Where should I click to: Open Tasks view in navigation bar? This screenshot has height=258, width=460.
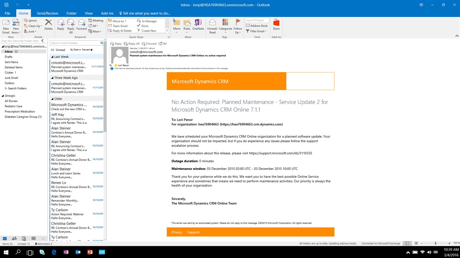click(x=24, y=238)
